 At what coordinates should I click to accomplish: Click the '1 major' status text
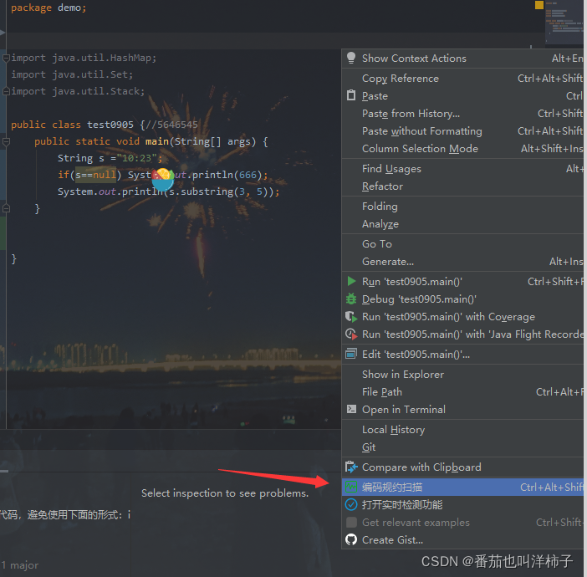[20, 565]
